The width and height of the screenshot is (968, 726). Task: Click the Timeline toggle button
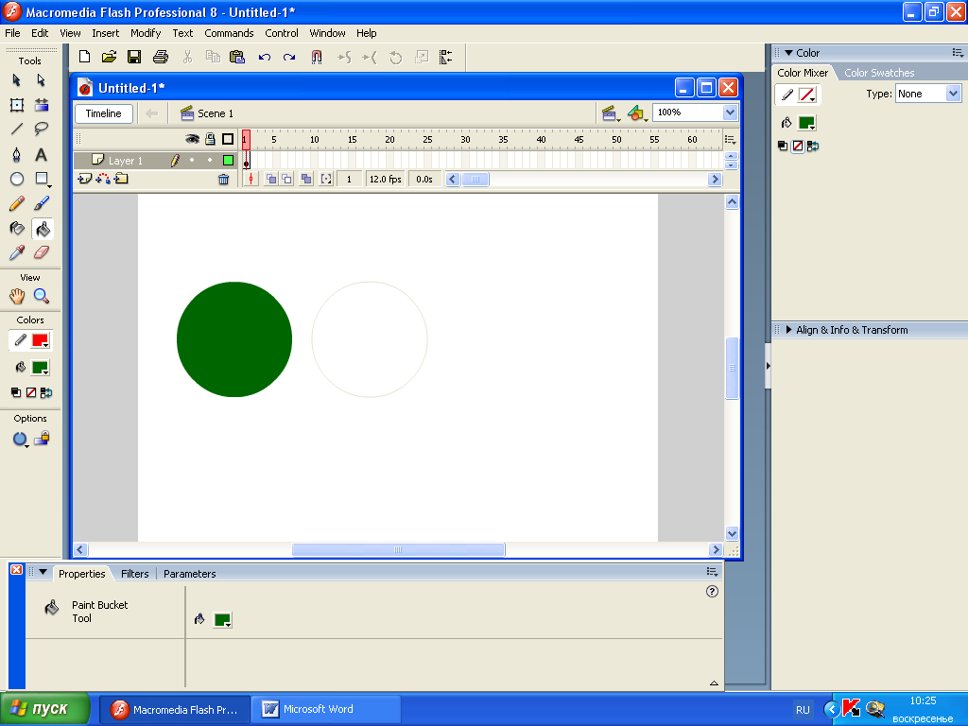click(x=104, y=113)
